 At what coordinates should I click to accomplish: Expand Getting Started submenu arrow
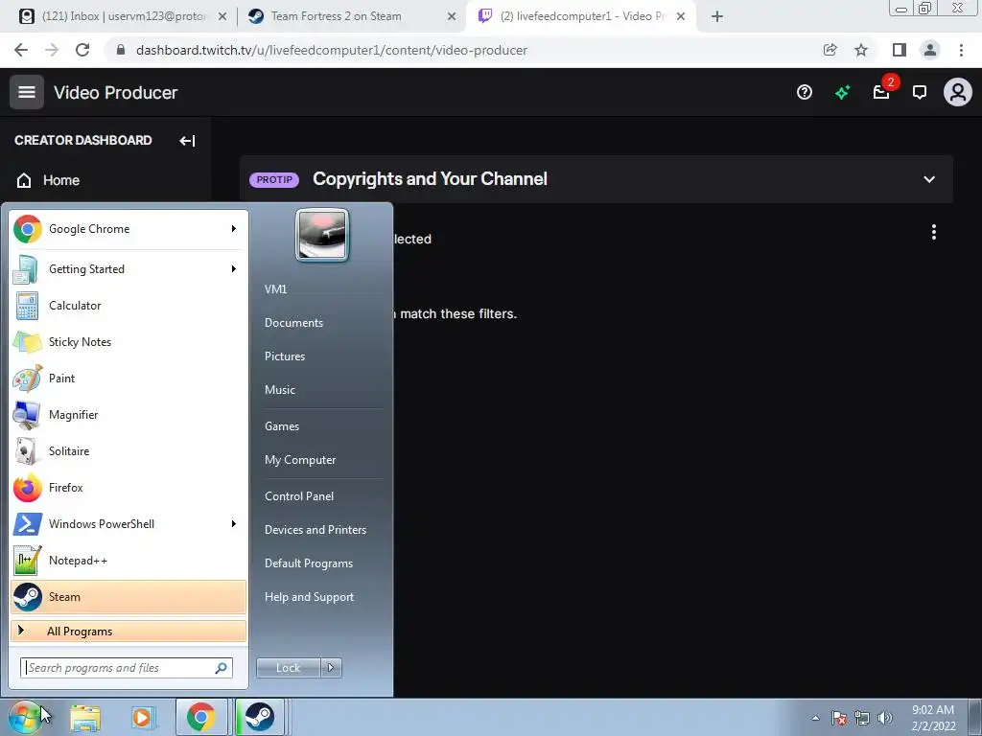tap(234, 269)
